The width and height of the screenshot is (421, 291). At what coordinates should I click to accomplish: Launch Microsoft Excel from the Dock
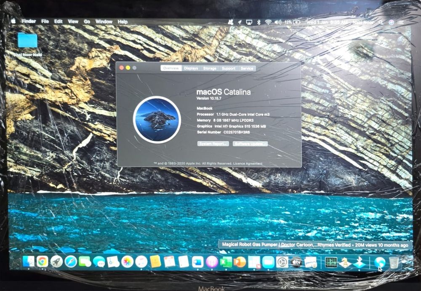click(226, 262)
